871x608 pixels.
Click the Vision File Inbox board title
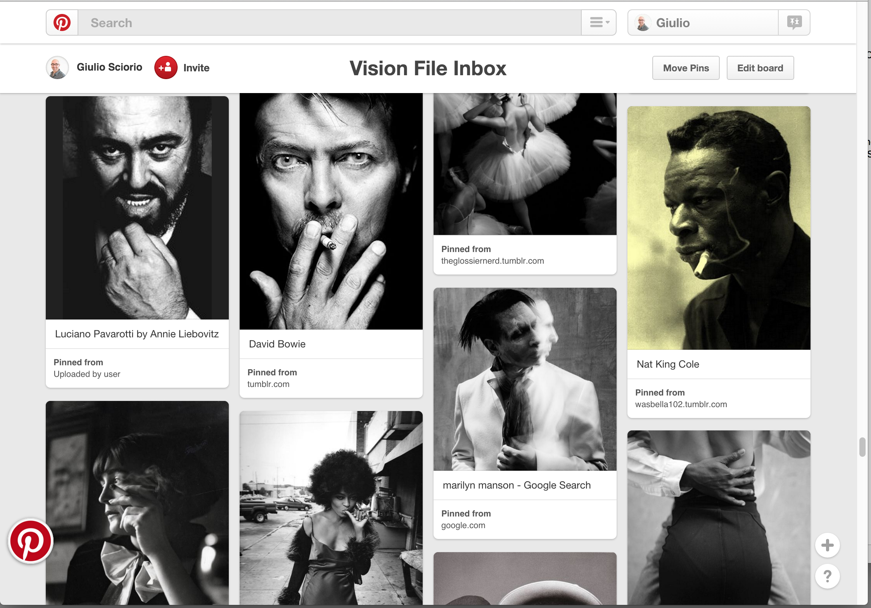(428, 68)
